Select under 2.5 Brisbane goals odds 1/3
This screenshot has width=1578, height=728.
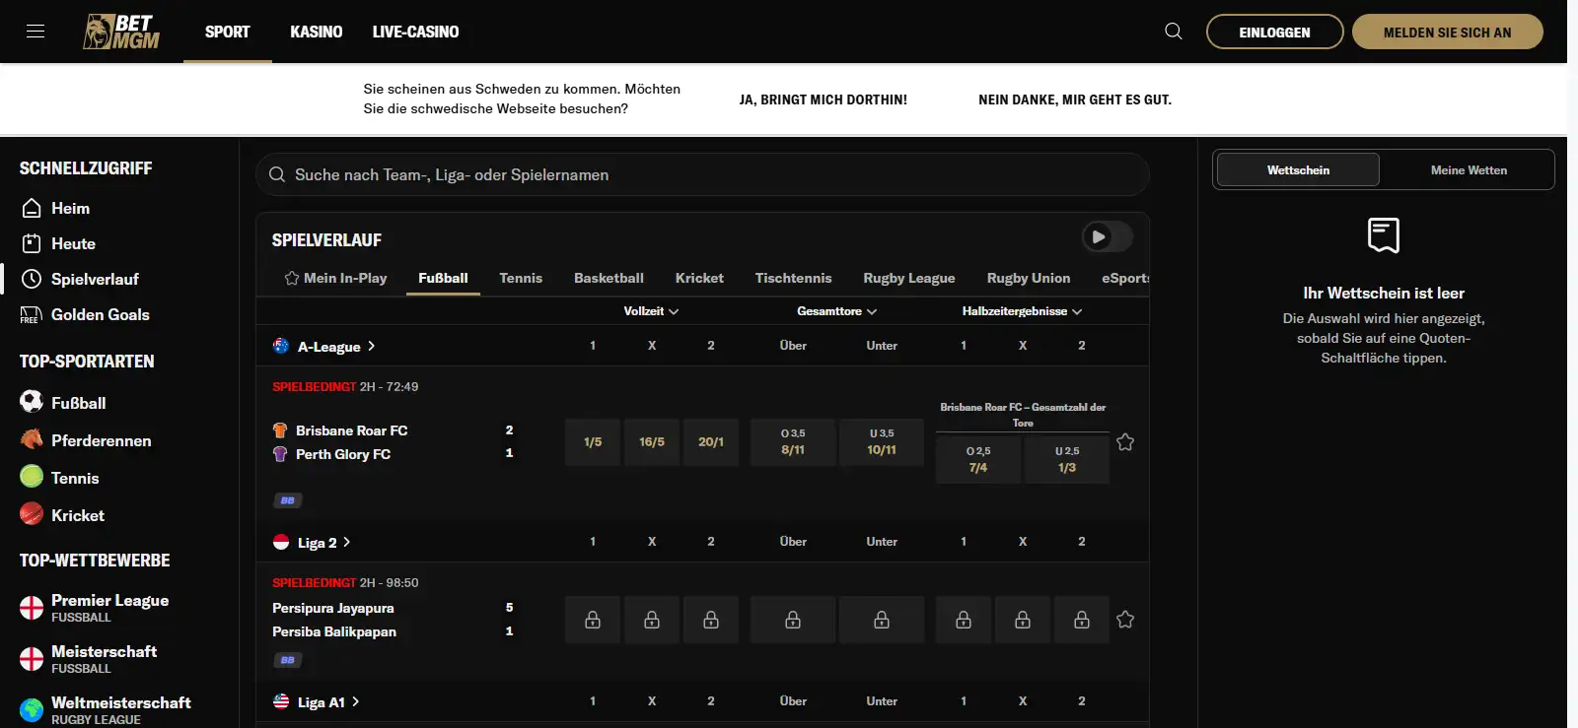[1067, 459]
